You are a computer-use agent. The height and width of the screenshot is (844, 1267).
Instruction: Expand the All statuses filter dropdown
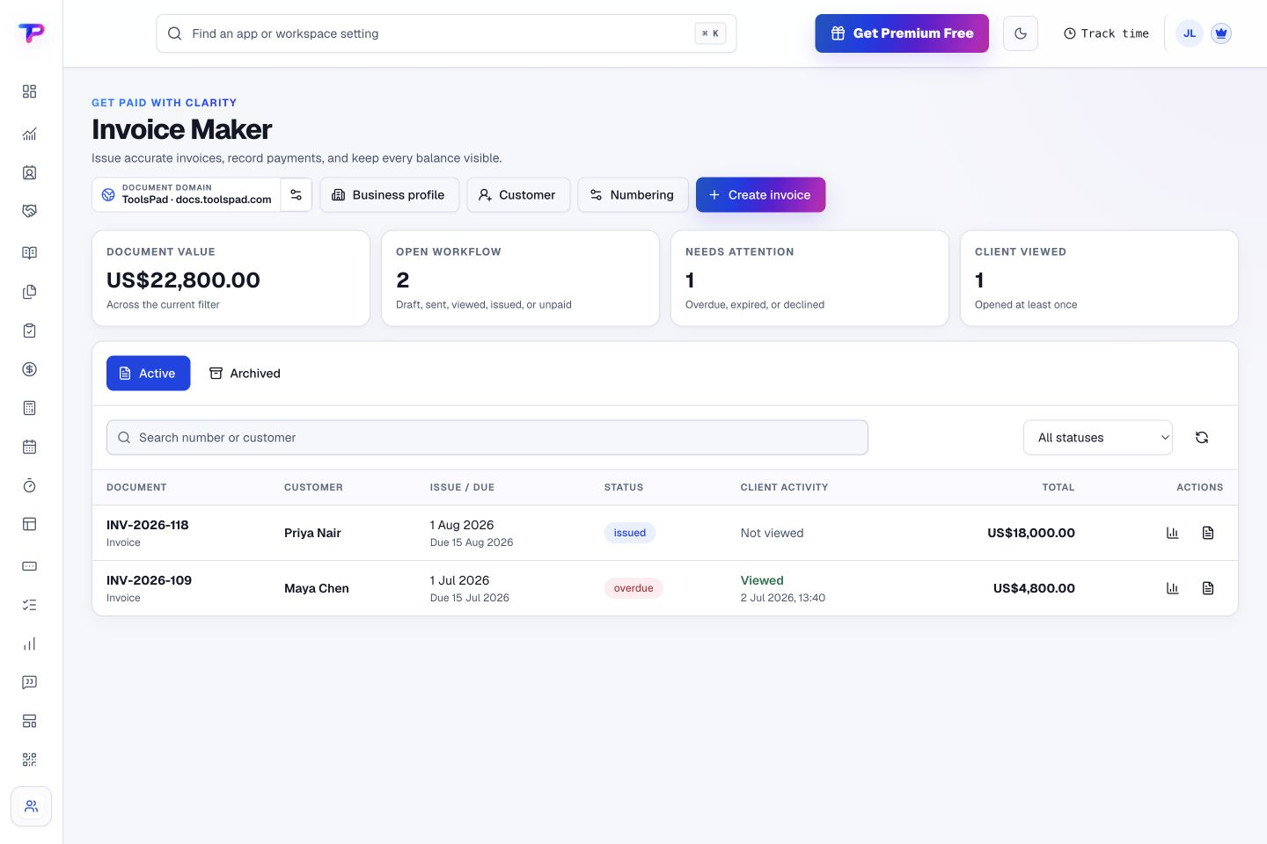point(1098,438)
